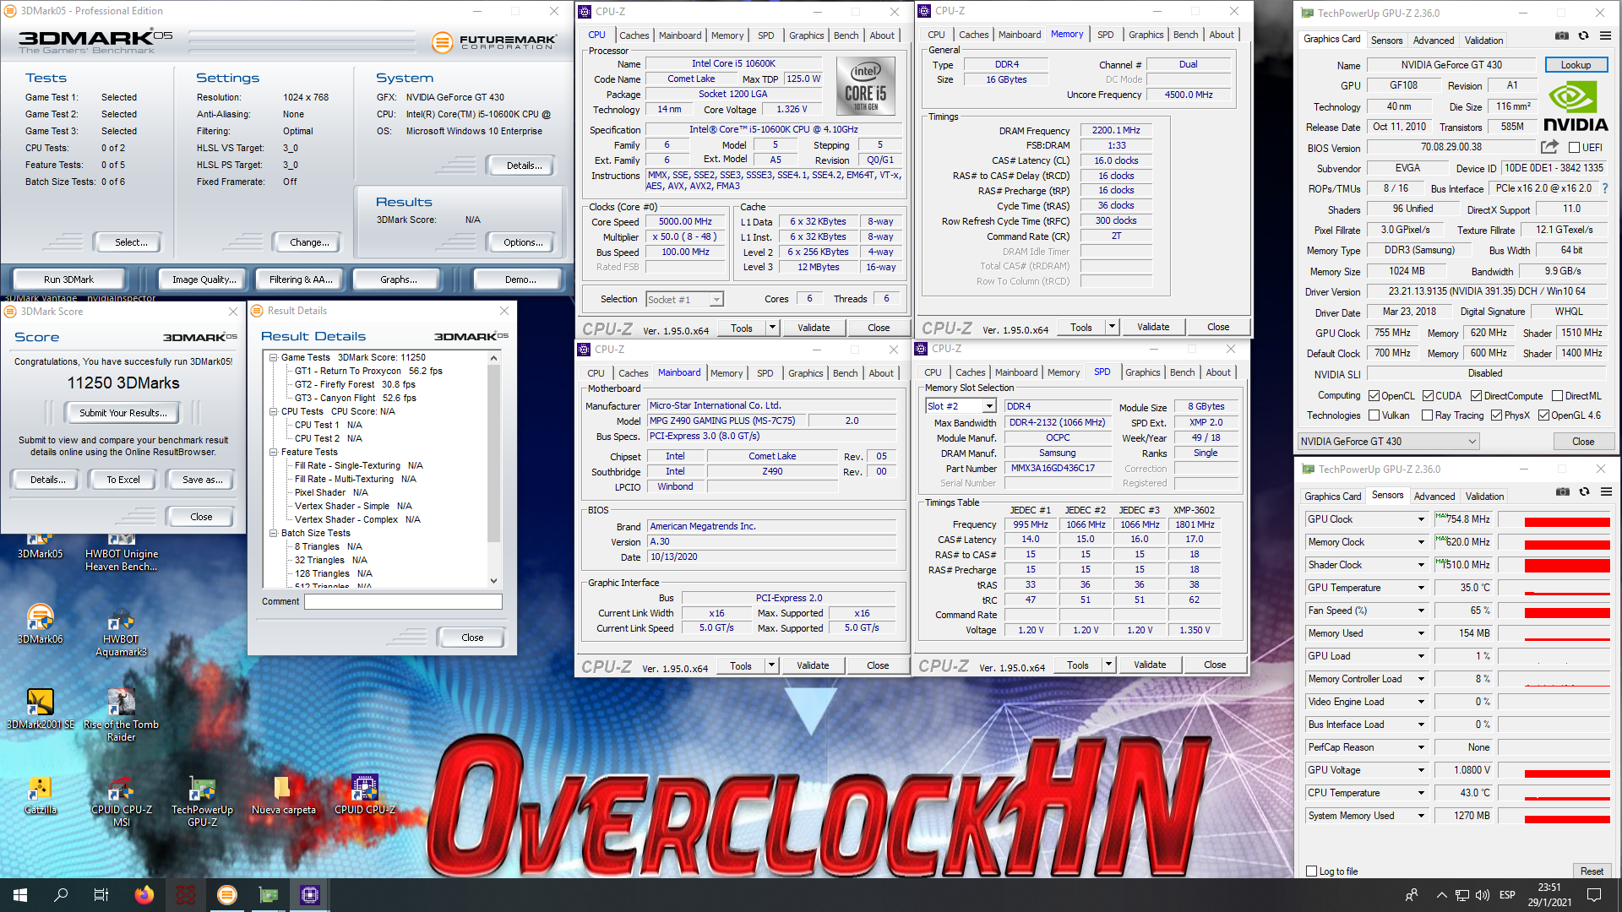Click GPU-Z screenshot camera icon in Graphics Card window
1622x912 pixels.
[x=1562, y=36]
